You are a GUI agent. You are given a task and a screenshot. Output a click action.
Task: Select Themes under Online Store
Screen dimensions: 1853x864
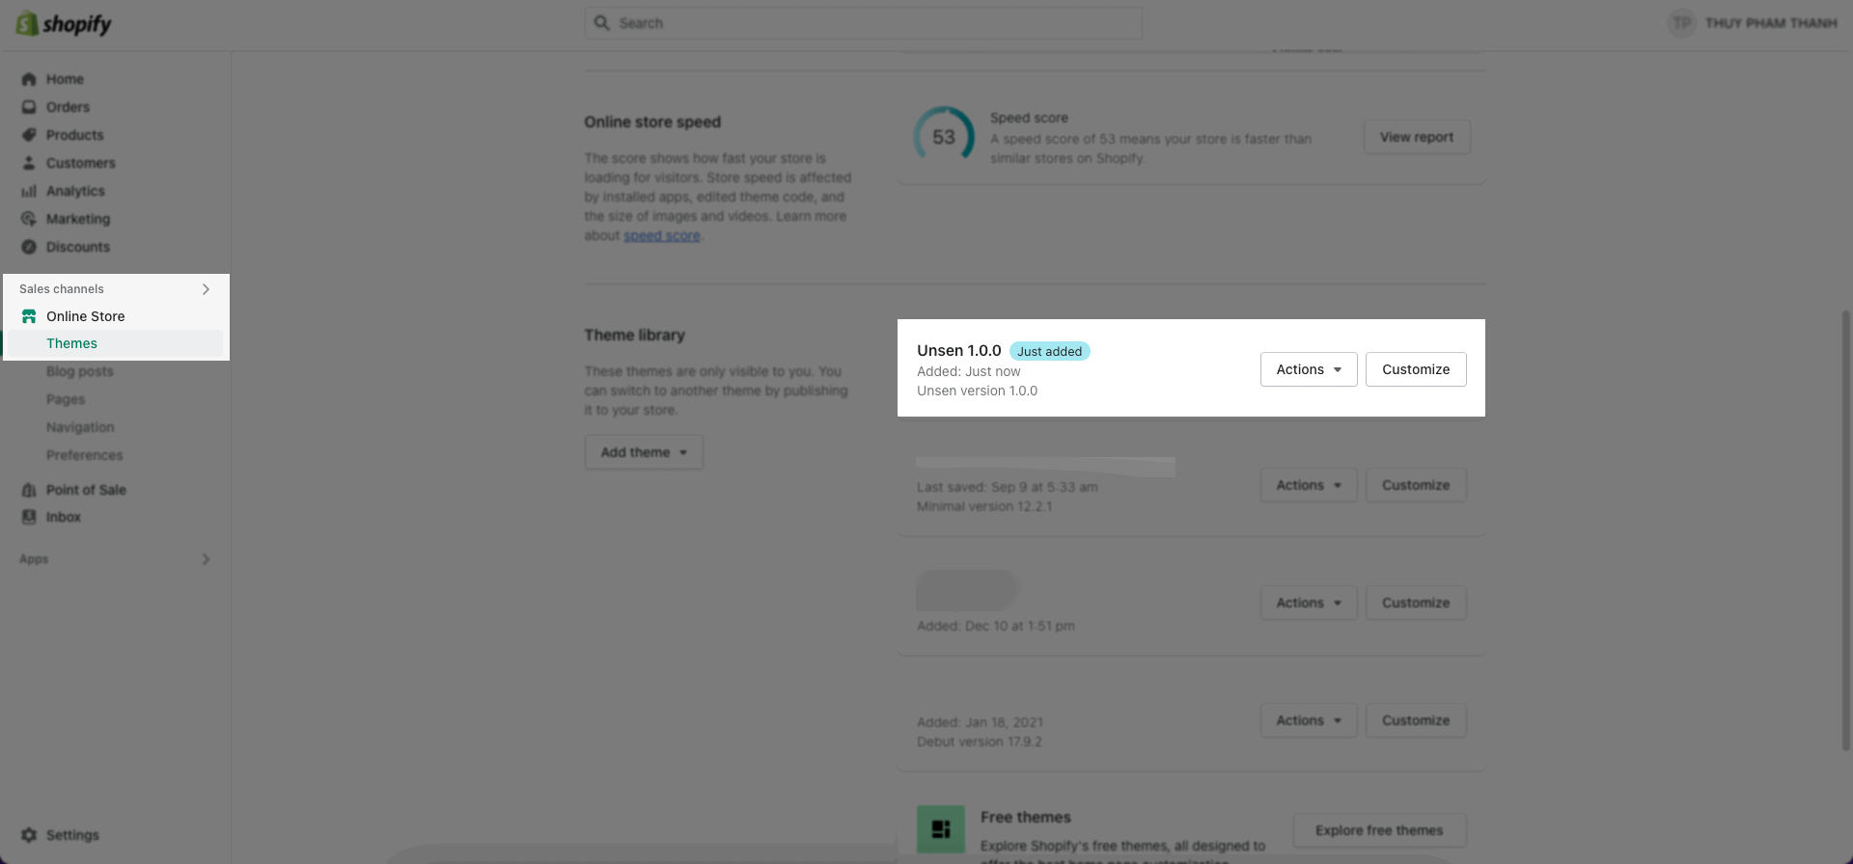coord(71,343)
